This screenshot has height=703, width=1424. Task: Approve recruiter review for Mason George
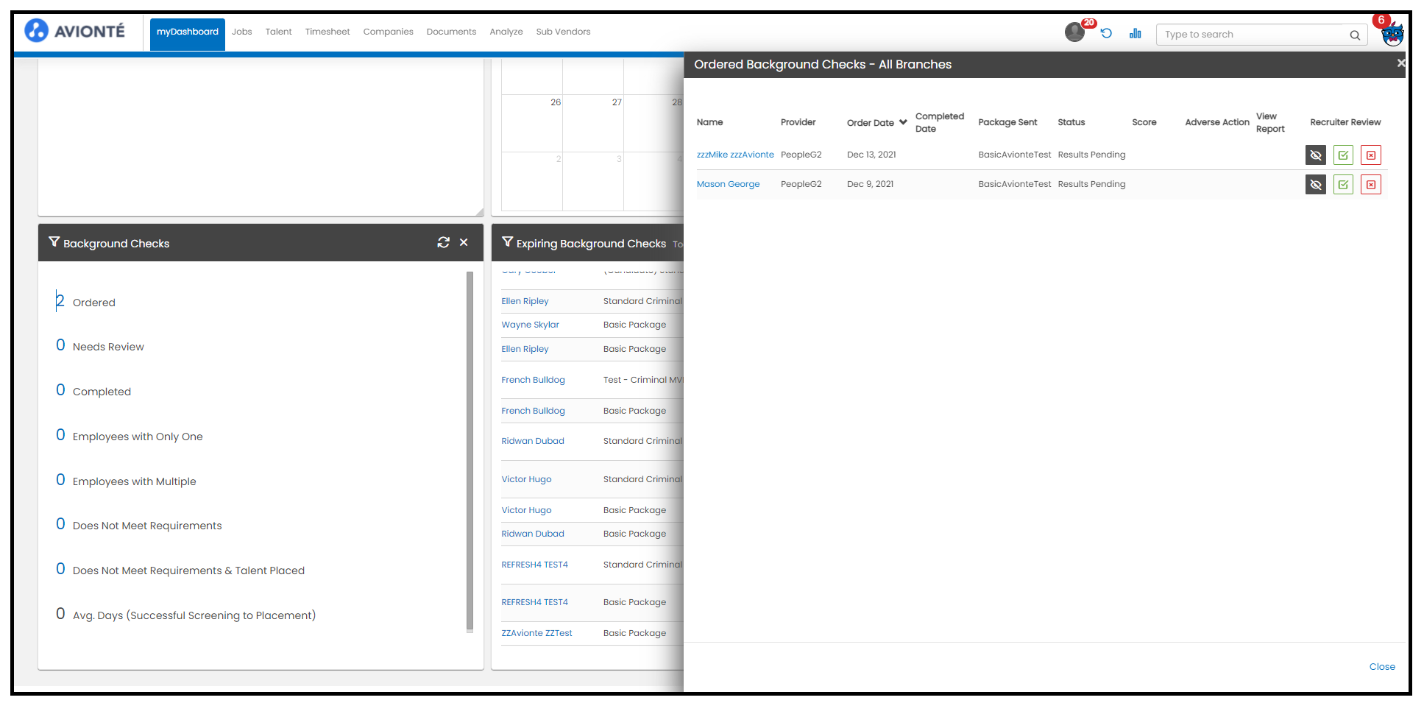pyautogui.click(x=1343, y=185)
